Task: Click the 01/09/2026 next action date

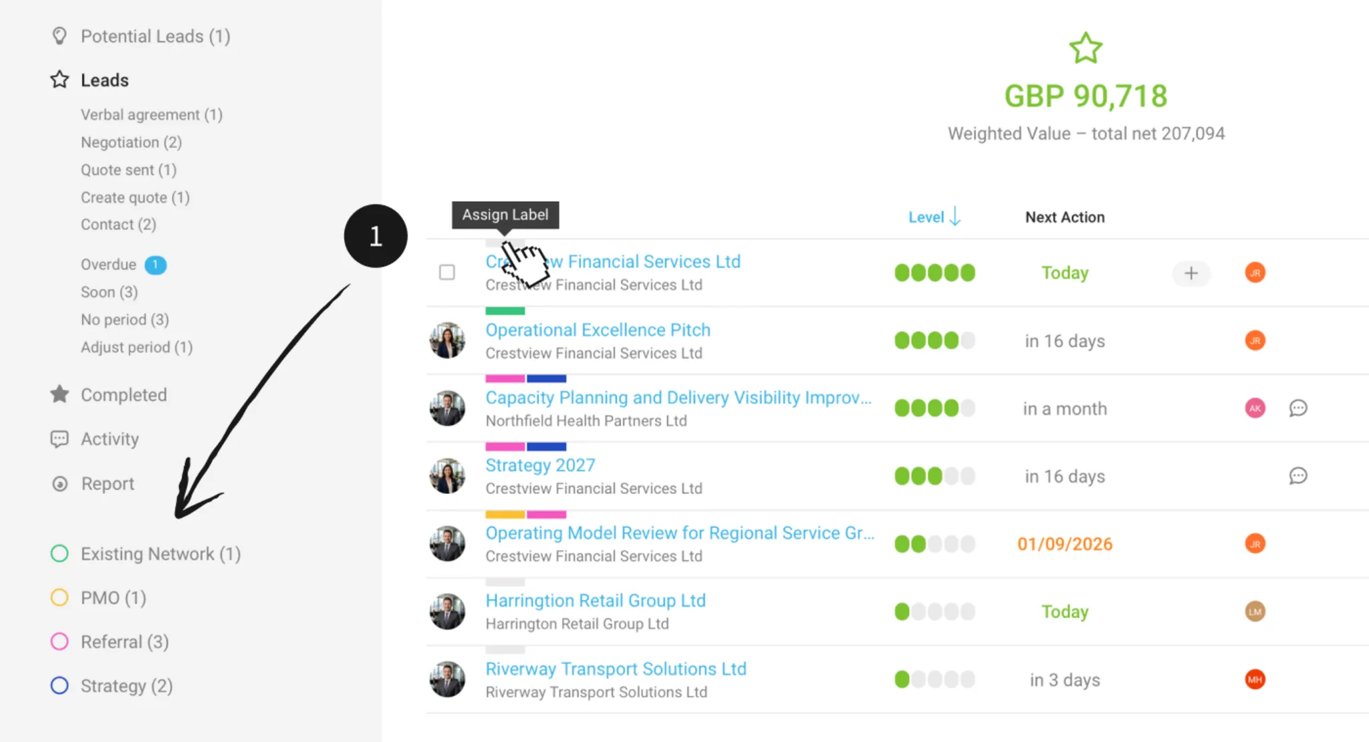Action: (1065, 544)
